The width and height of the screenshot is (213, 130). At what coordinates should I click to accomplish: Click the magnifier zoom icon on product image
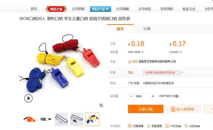(101, 105)
